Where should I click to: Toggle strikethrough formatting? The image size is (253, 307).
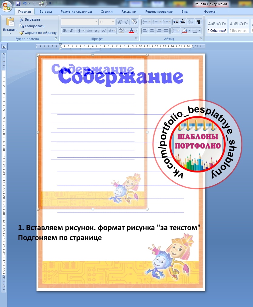[89, 31]
